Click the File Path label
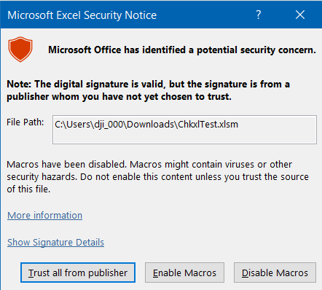The width and height of the screenshot is (322, 290). 25,122
